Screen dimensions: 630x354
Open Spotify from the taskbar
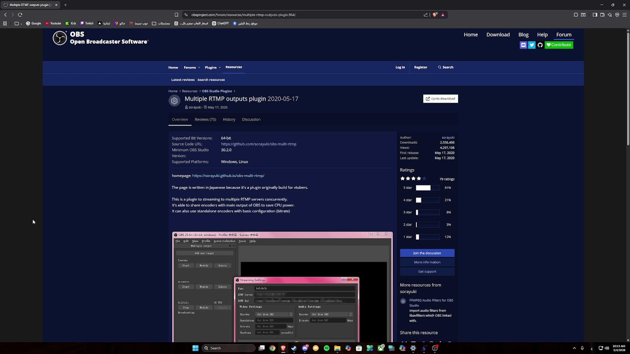click(326, 348)
